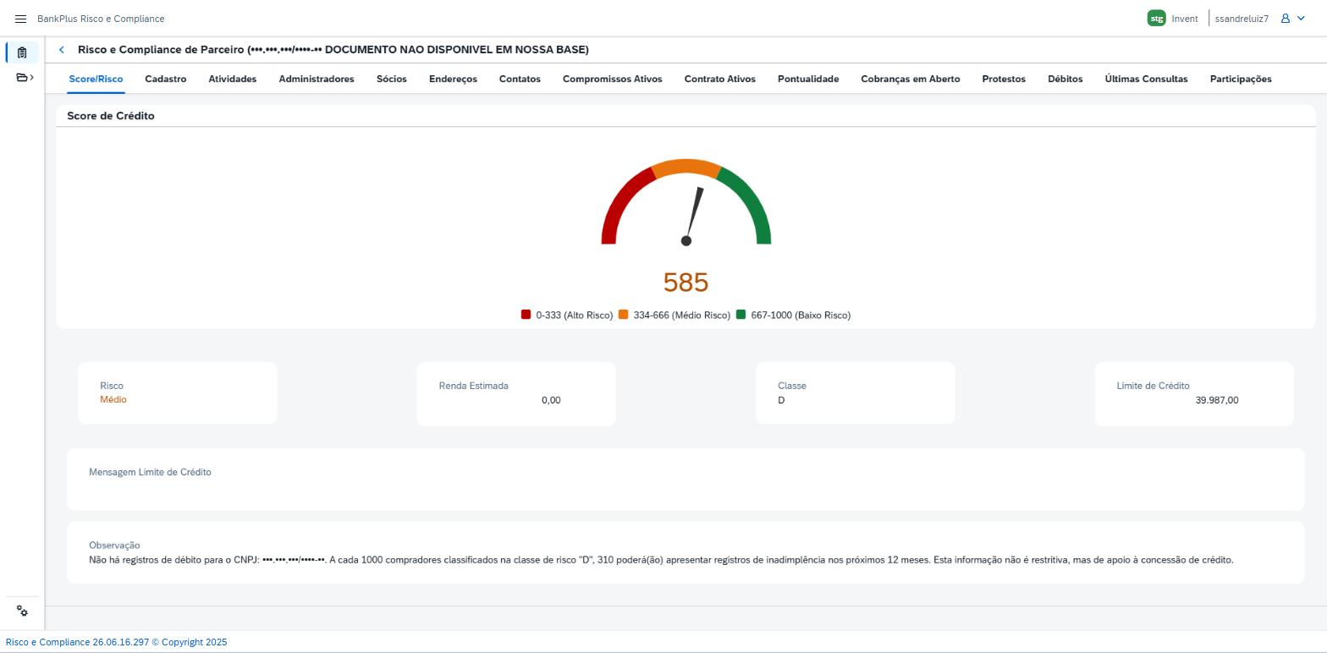Viewport: 1327px width, 653px height.
Task: Click the green Baixo Risco legend swatch
Action: [x=741, y=315]
